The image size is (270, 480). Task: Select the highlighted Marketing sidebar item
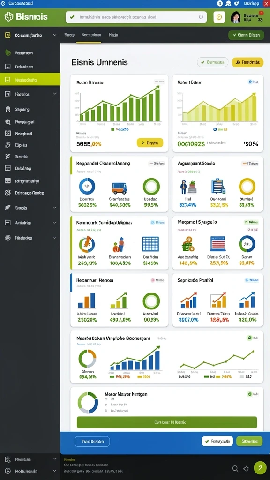tap(30, 80)
